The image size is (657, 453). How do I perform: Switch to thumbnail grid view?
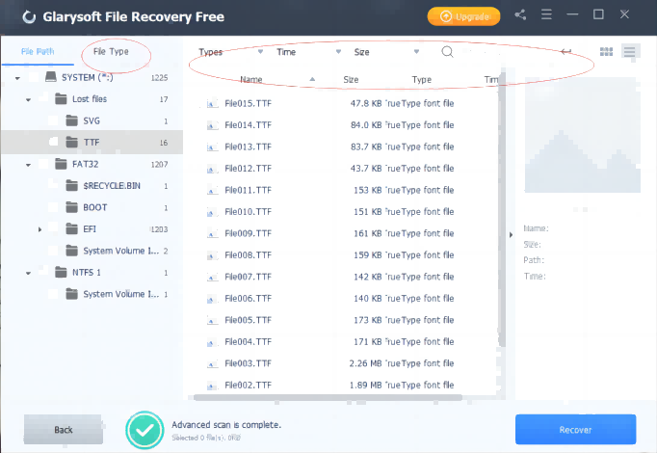point(606,51)
